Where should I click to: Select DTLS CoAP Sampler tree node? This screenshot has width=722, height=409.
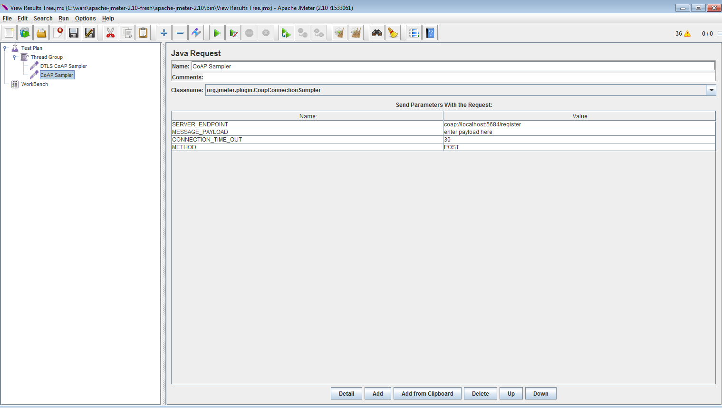point(64,66)
